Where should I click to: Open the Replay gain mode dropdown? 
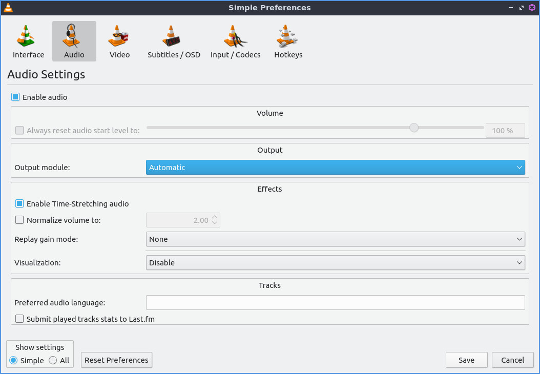(x=335, y=239)
